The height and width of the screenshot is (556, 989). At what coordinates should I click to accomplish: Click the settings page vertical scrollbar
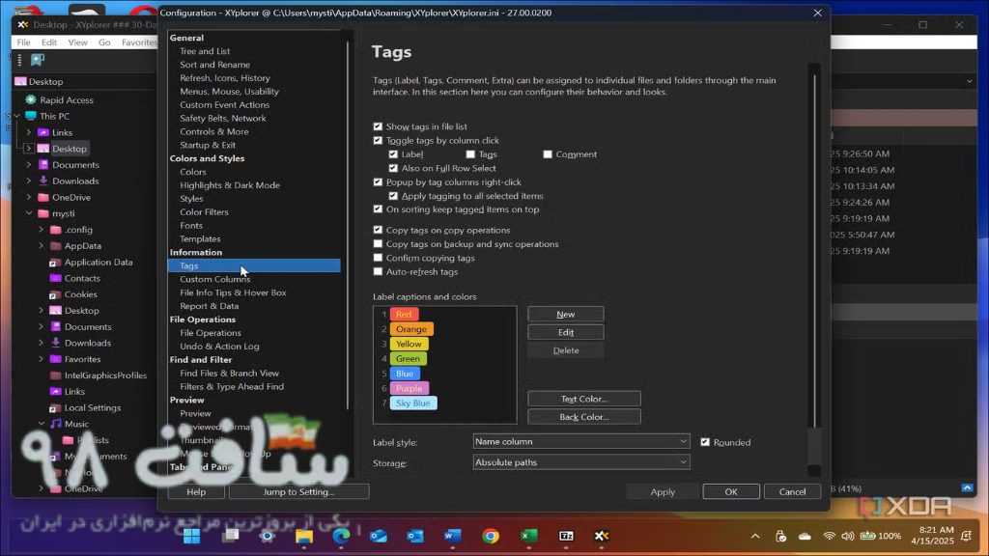pyautogui.click(x=814, y=252)
